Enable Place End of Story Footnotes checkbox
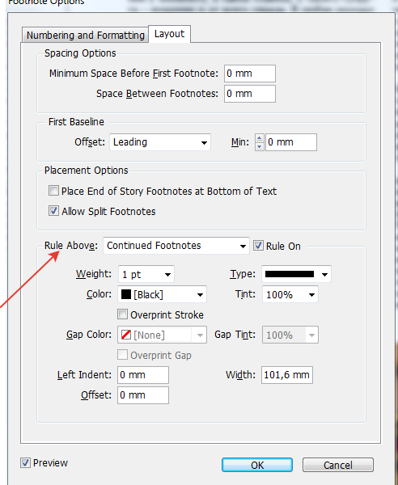The height and width of the screenshot is (485, 398). pos(53,191)
